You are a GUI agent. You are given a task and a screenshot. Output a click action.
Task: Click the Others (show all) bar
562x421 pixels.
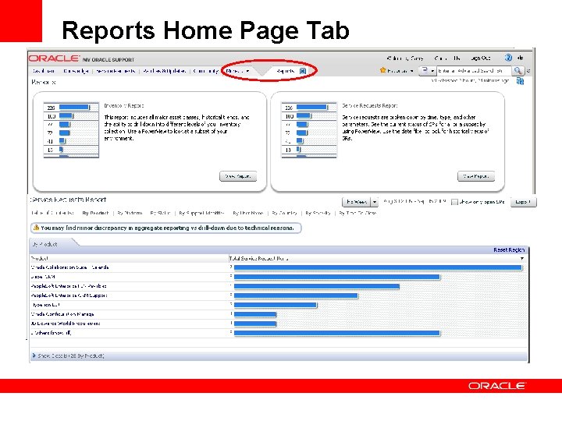coord(337,333)
